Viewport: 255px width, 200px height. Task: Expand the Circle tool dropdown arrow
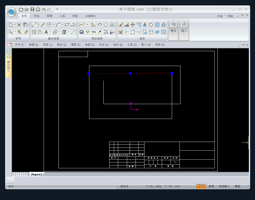54,25
